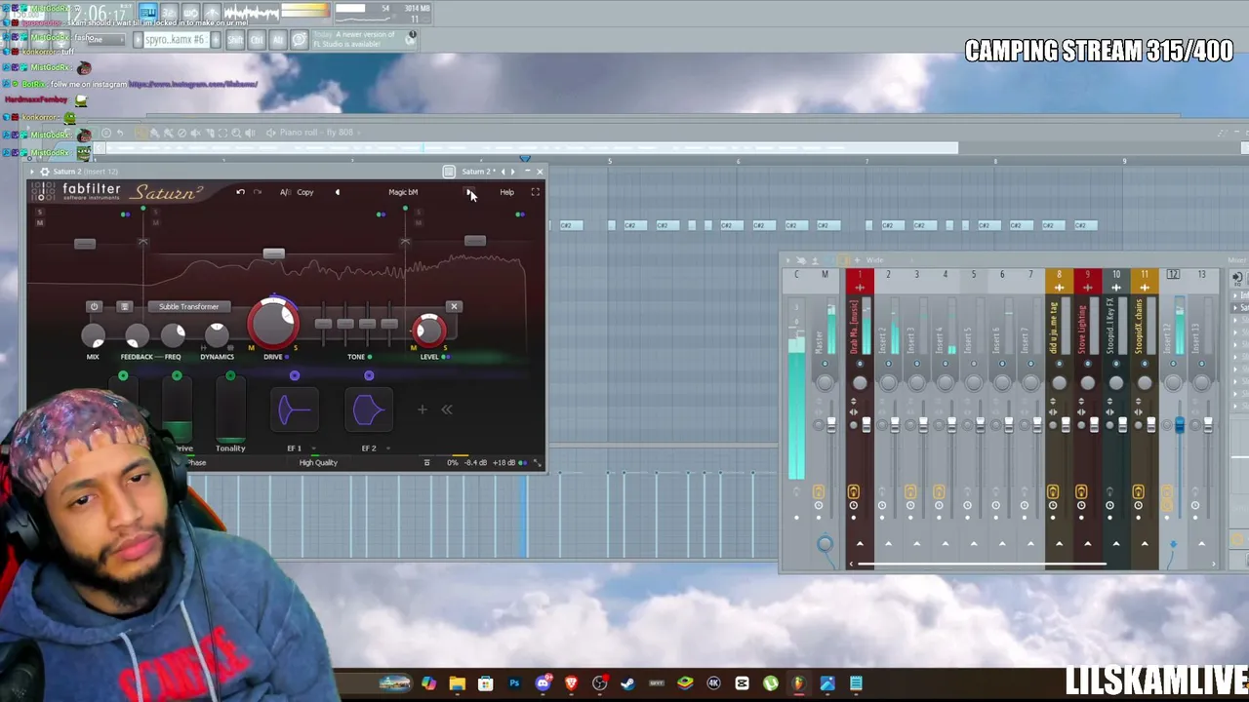This screenshot has height=702, width=1249.
Task: Undo the last change in Saturn 2
Action: pyautogui.click(x=240, y=192)
